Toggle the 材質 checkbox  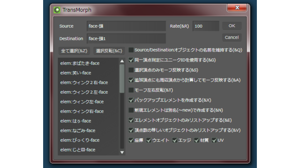tap(196, 140)
